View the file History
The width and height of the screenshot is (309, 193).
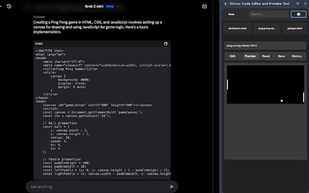tap(297, 56)
